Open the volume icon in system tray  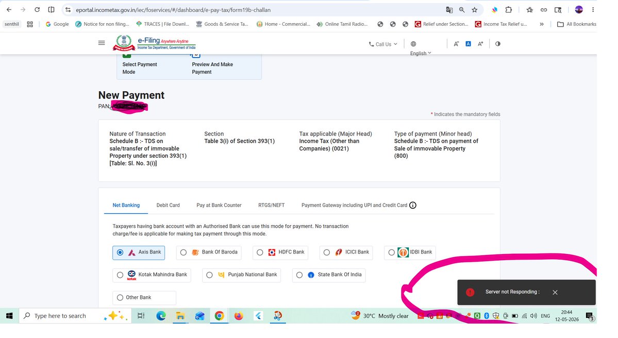pos(533,316)
